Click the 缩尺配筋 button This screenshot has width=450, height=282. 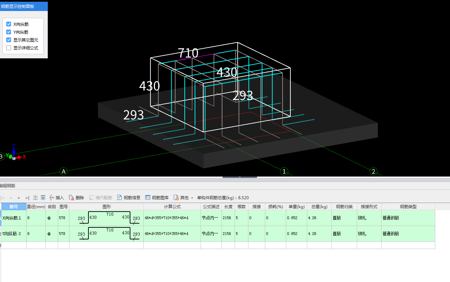[x=101, y=198]
